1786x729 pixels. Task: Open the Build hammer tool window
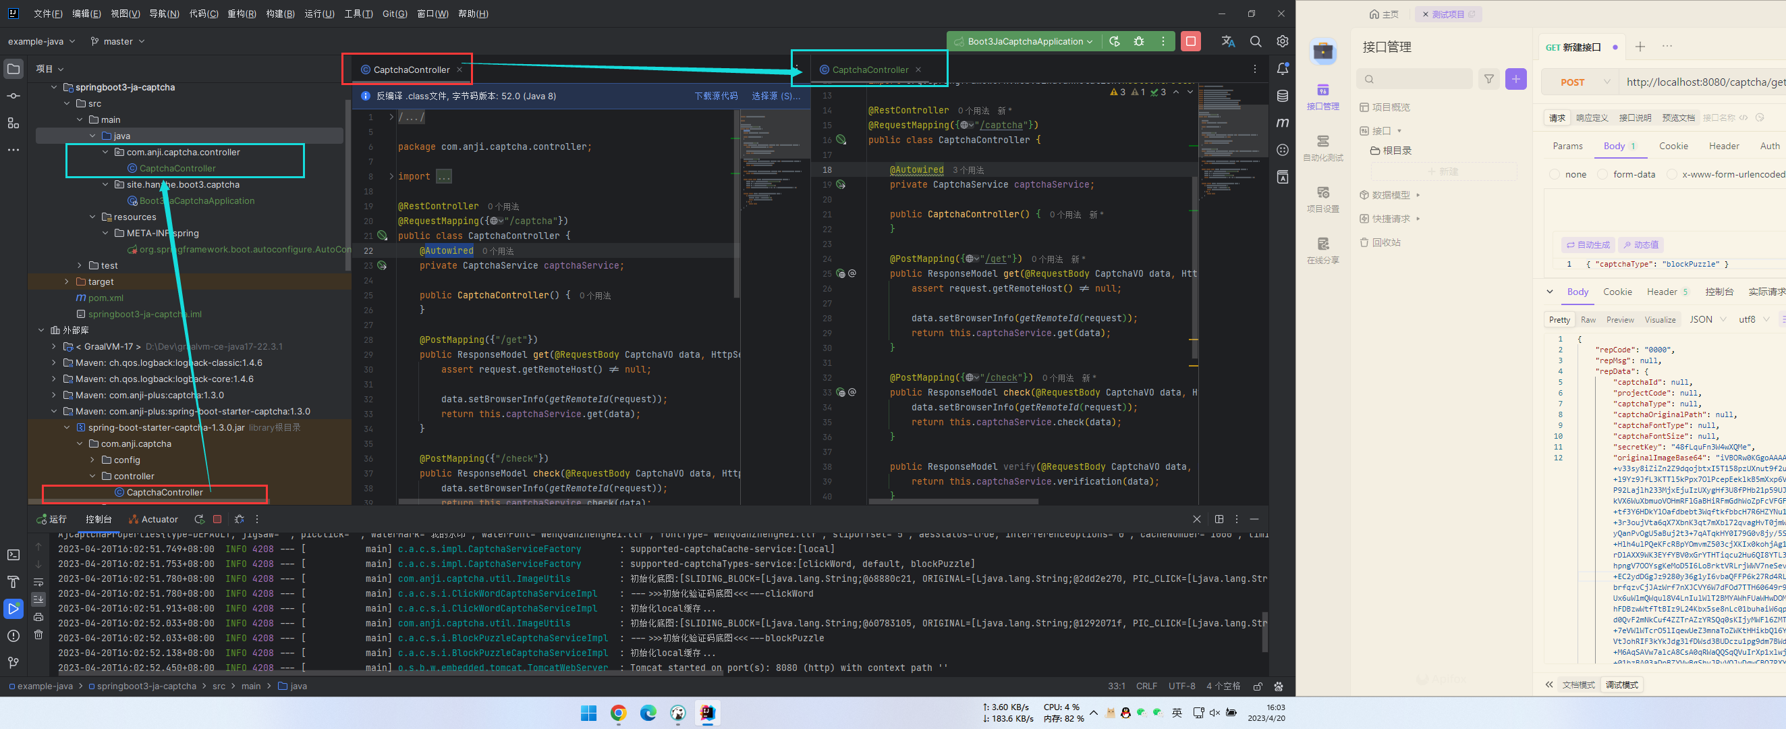[x=13, y=581]
